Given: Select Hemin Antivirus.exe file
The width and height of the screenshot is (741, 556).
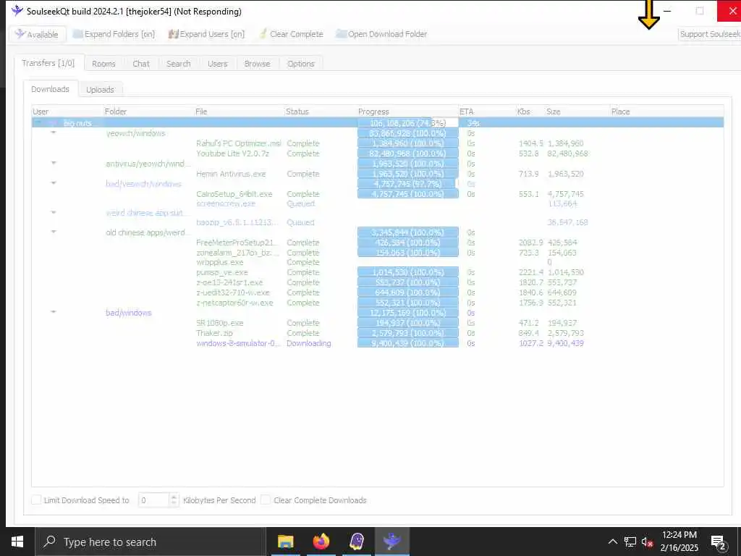Looking at the screenshot, I should click(x=231, y=174).
